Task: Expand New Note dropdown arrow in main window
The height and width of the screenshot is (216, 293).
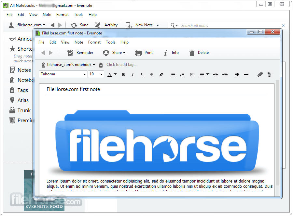Action: [x=158, y=25]
